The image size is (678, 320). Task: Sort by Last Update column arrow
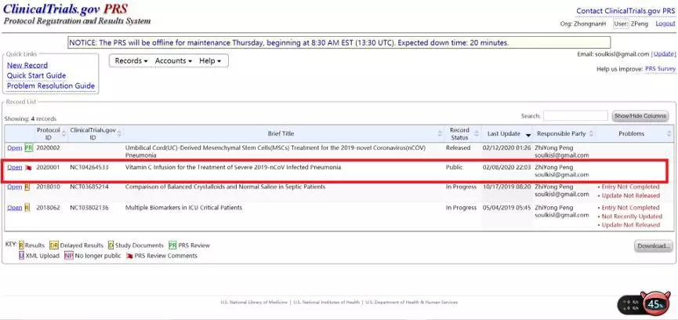tap(528, 134)
